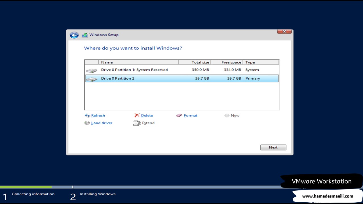Click the Extend link
Screen dimensions: 363x204
[148, 123]
